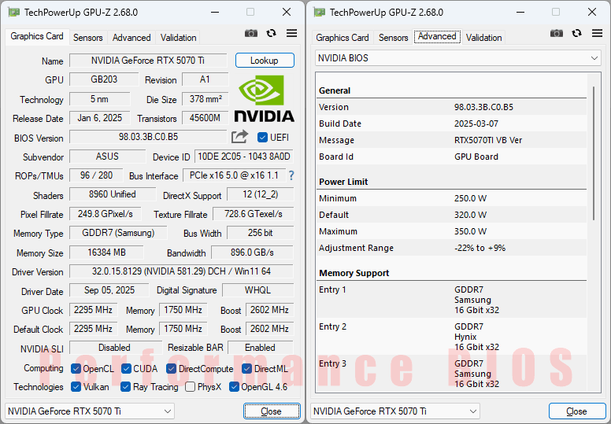611x424 pixels.
Task: Click the refresh icon in left window
Action: 271,34
